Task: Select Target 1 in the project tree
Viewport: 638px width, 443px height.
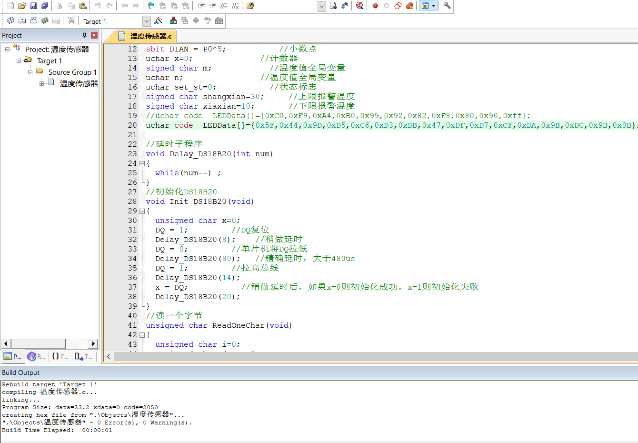Action: [x=50, y=60]
